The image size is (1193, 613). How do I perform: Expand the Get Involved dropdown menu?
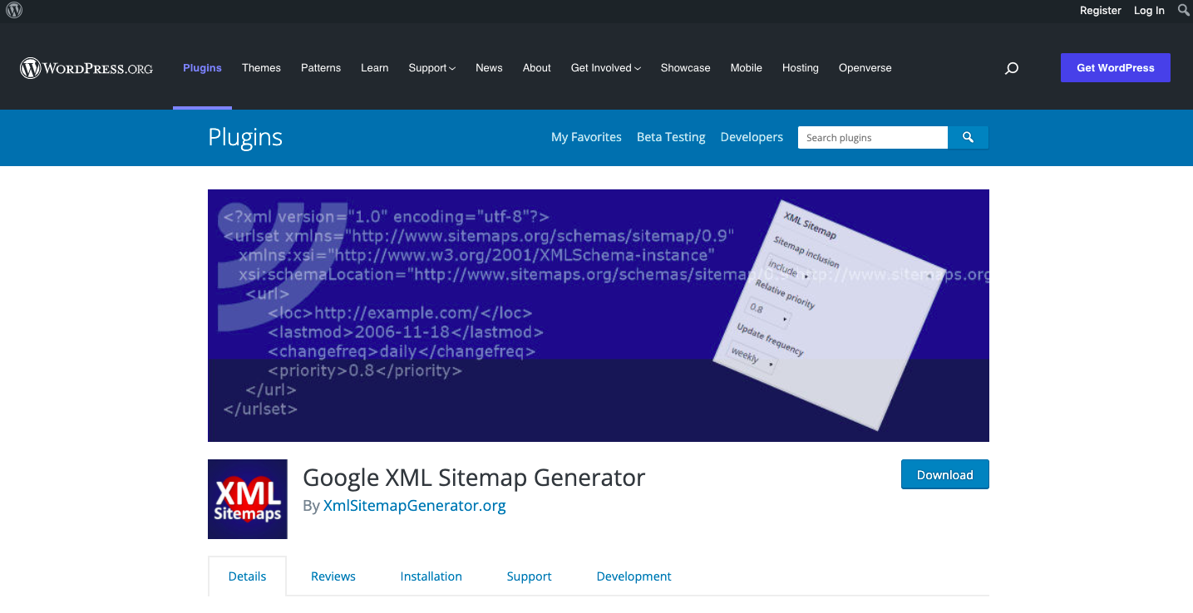pos(605,68)
